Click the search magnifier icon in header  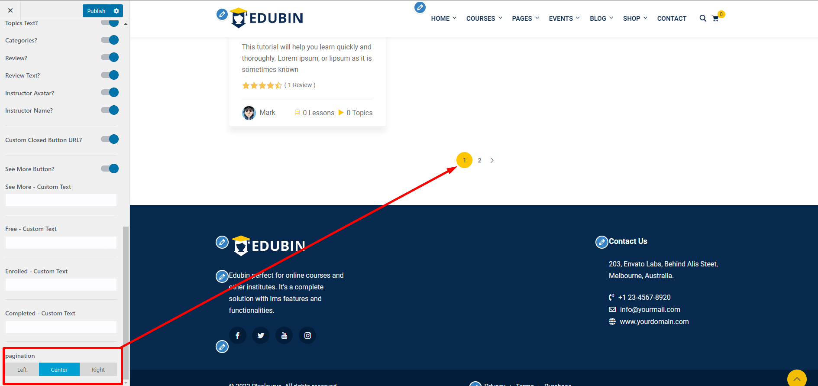[x=702, y=18]
